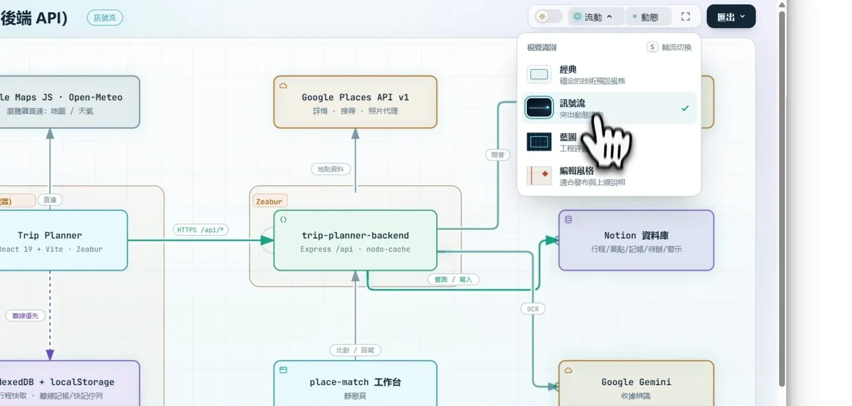The width and height of the screenshot is (852, 406).
Task: Select the trip-planner-backend node
Action: (x=355, y=240)
